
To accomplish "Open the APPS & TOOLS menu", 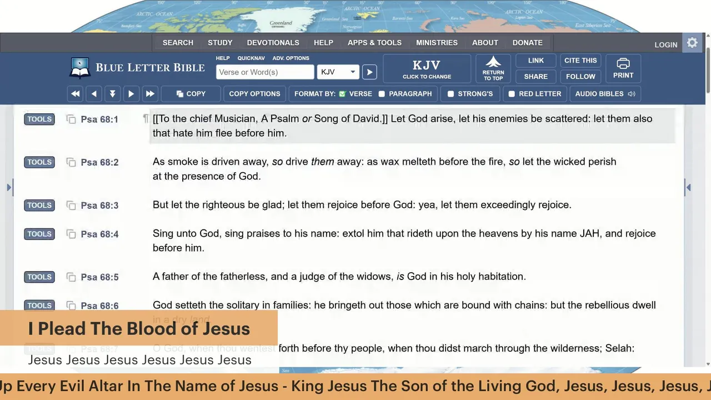I will click(374, 43).
